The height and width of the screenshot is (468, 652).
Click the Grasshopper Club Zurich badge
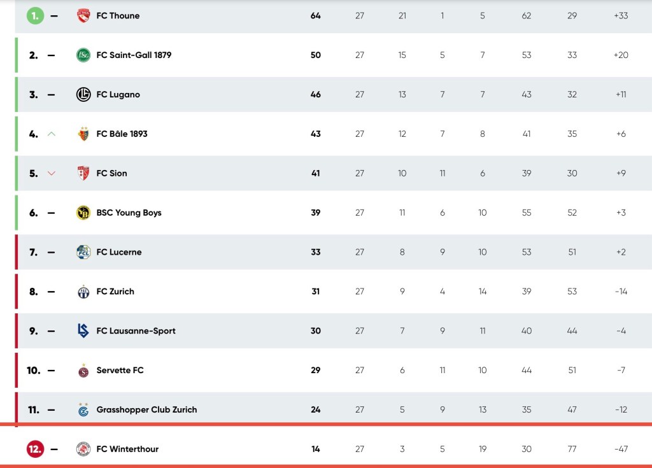[x=83, y=409]
